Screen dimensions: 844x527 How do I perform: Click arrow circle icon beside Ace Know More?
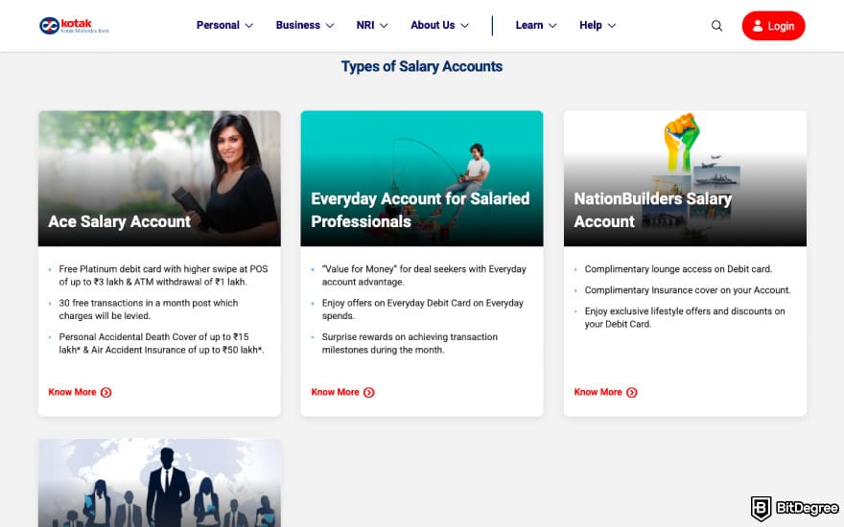tap(106, 393)
